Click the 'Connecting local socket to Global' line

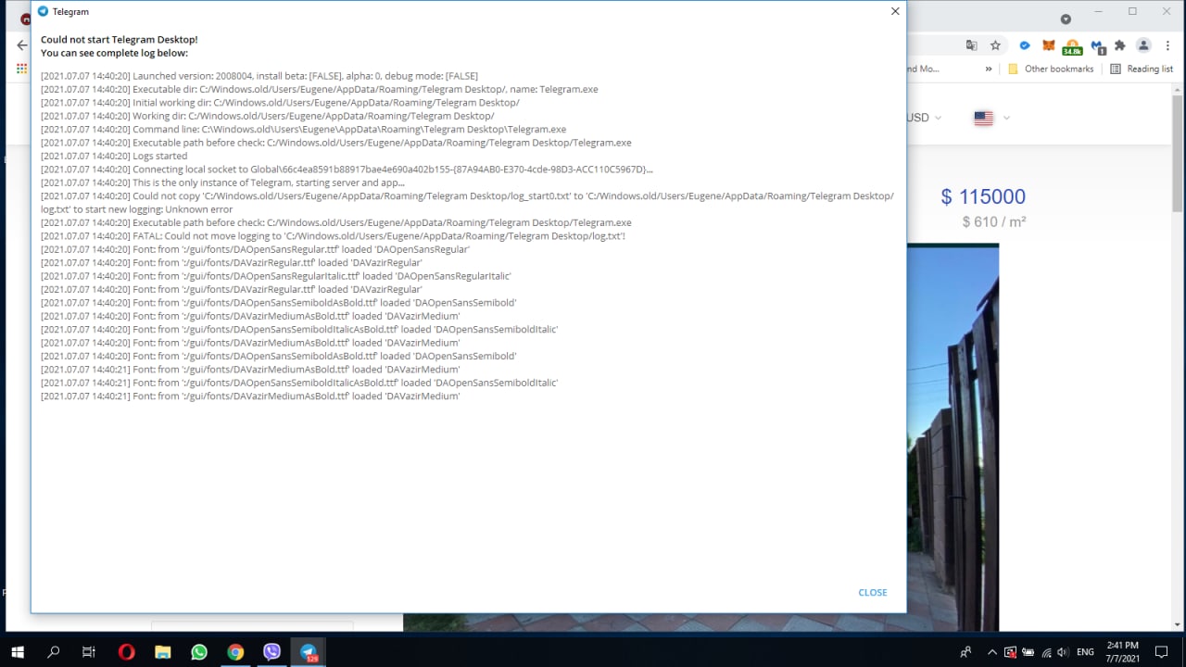click(x=347, y=170)
